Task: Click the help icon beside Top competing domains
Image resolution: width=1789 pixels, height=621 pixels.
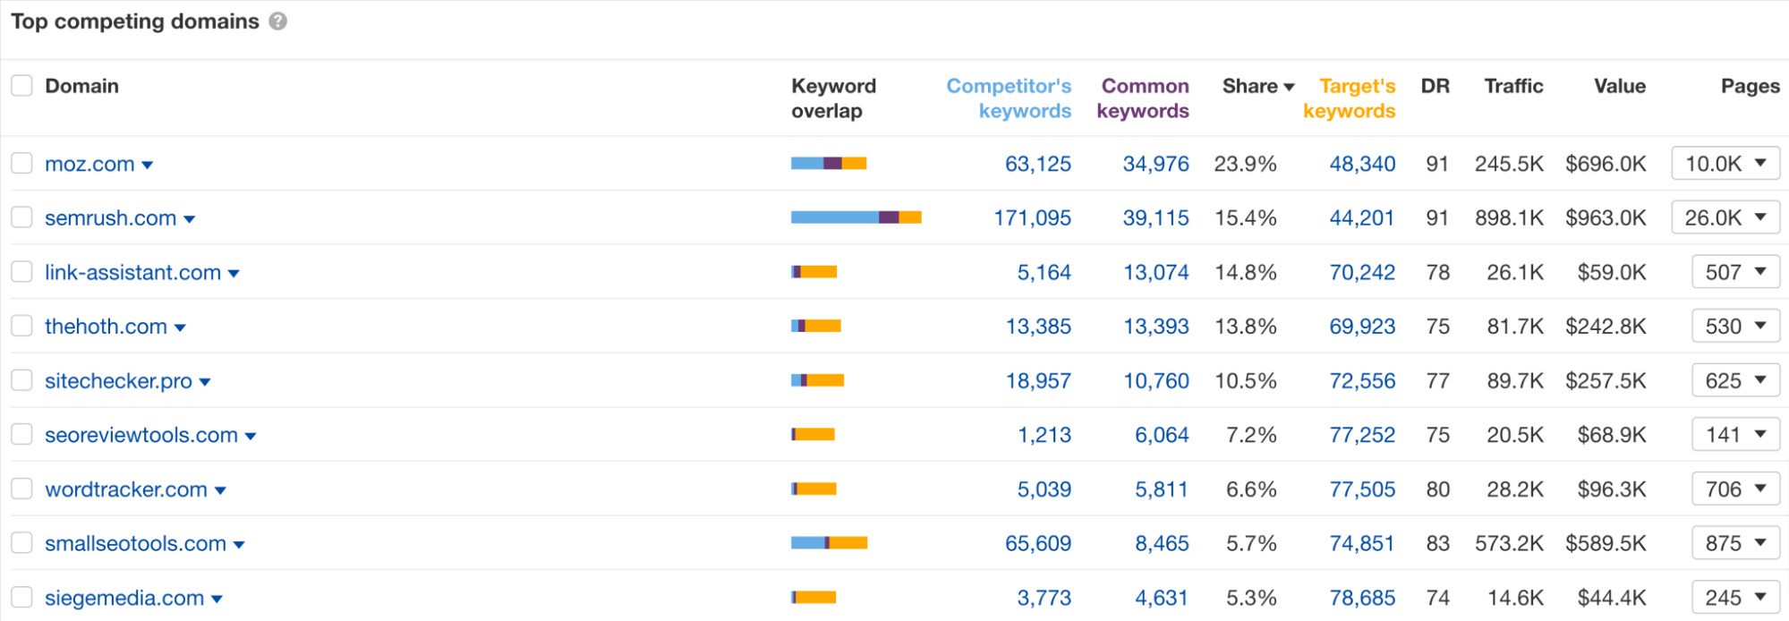Action: tap(278, 21)
